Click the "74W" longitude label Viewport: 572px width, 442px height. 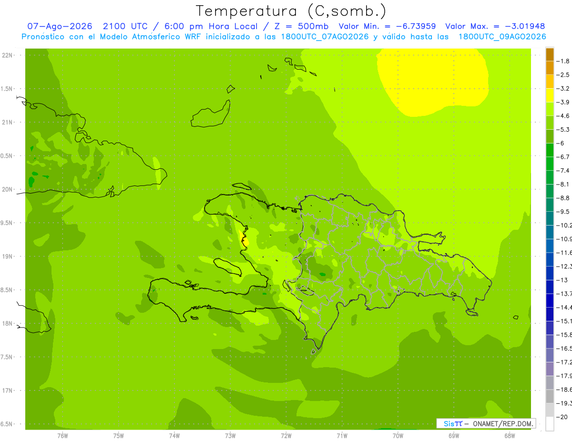click(x=174, y=436)
